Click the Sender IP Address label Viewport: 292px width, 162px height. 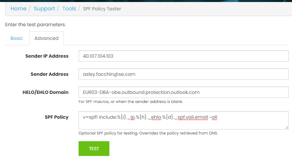(x=47, y=56)
